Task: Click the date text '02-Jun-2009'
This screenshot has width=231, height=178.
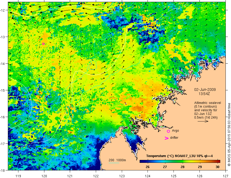Action: click(x=205, y=90)
